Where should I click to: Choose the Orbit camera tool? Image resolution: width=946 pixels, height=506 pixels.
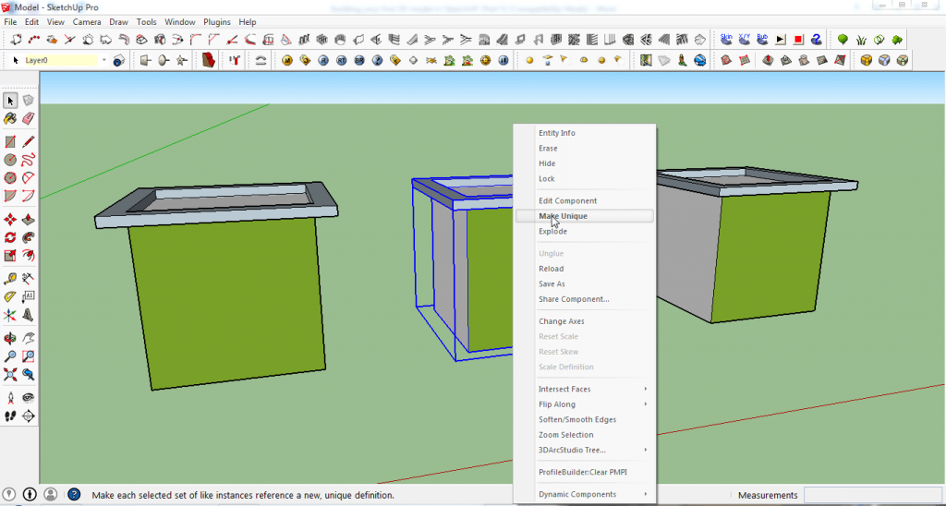(10, 338)
